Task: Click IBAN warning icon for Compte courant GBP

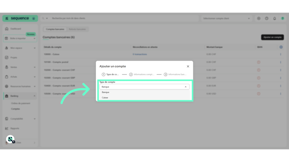Action: coord(259,78)
